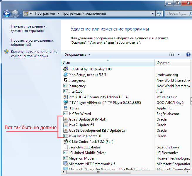Open the view options dropdown arrow
The width and height of the screenshot is (192, 176).
point(179,55)
